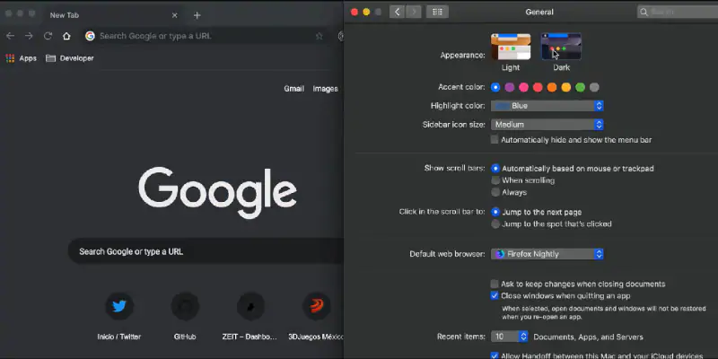Choose the Light appearance thumbnail
The width and height of the screenshot is (718, 359).
click(511, 47)
